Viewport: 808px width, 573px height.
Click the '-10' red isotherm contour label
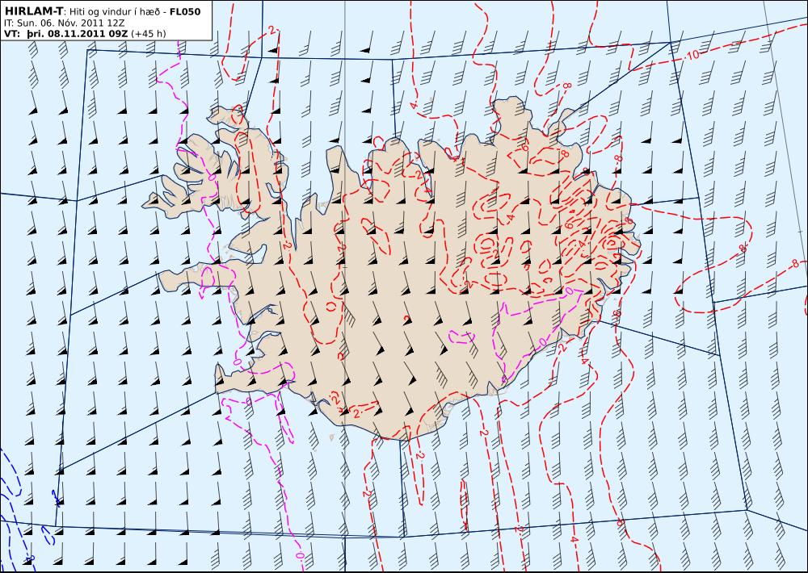pos(692,54)
